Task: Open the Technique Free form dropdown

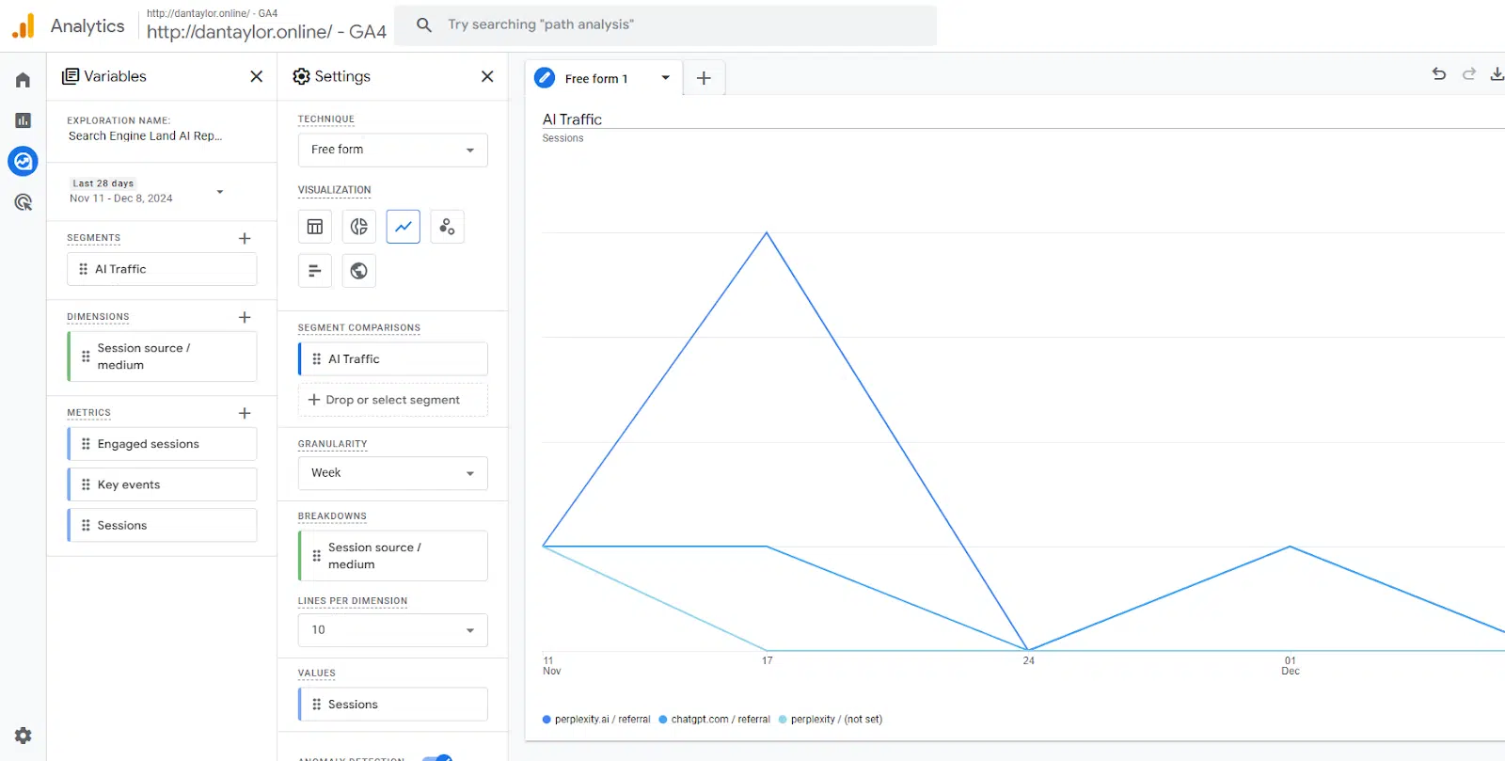Action: pos(392,150)
